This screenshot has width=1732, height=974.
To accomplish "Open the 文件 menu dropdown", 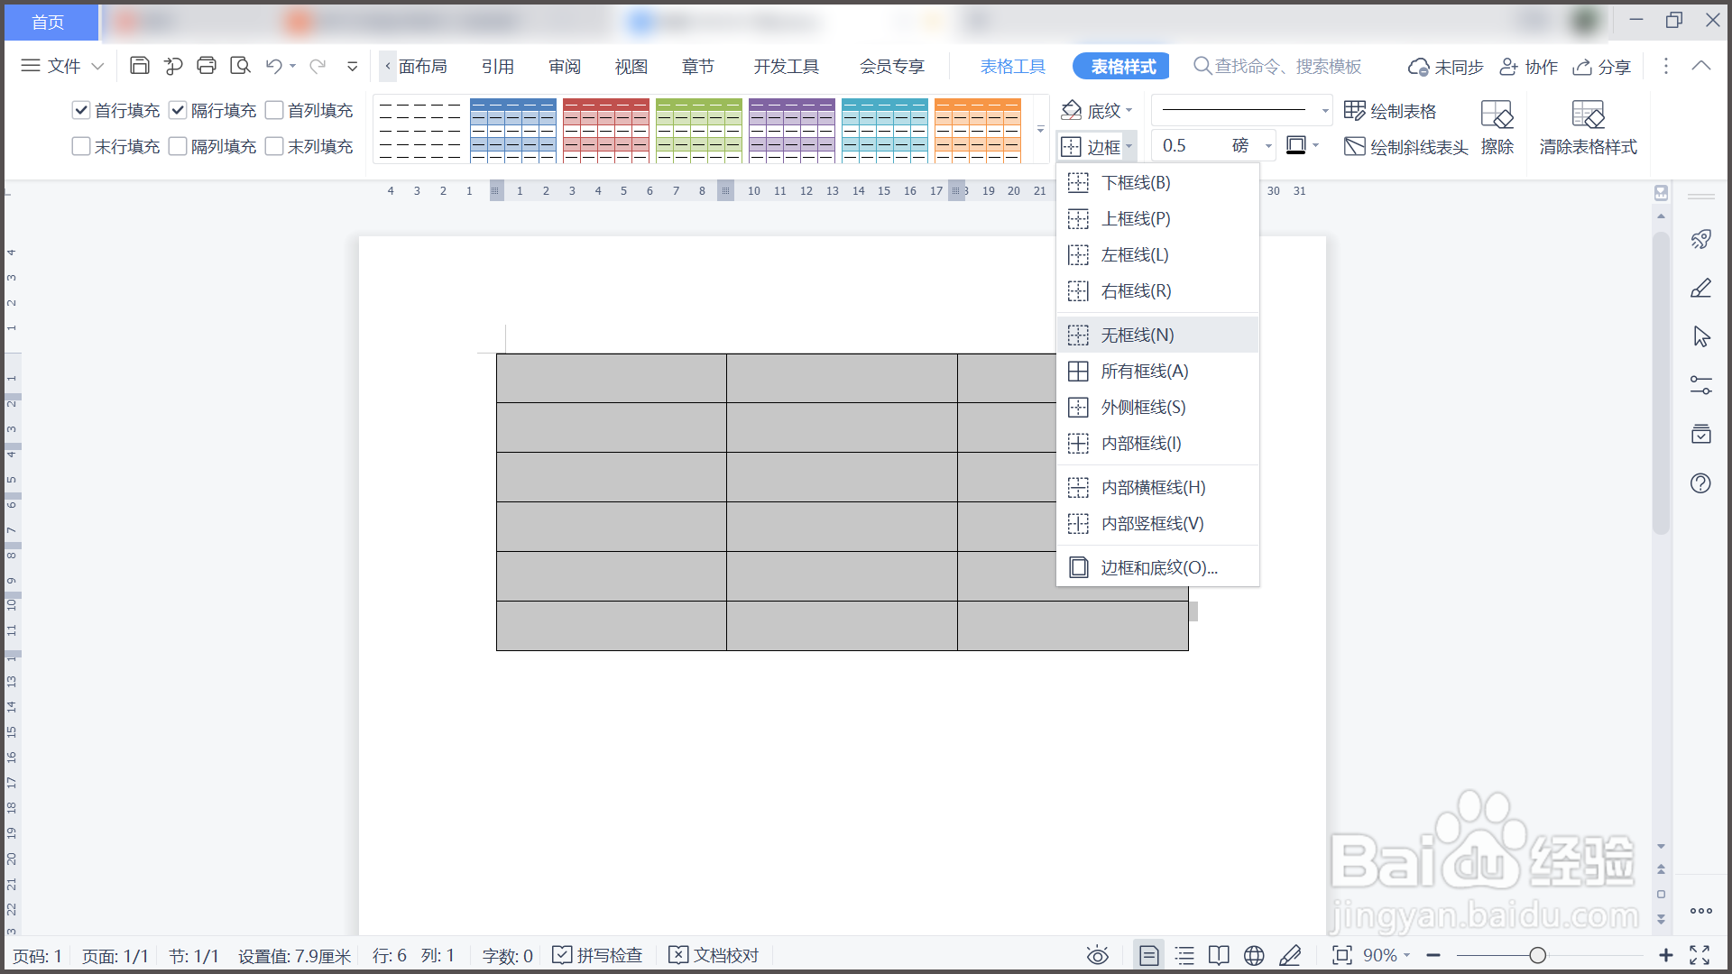I will point(62,66).
